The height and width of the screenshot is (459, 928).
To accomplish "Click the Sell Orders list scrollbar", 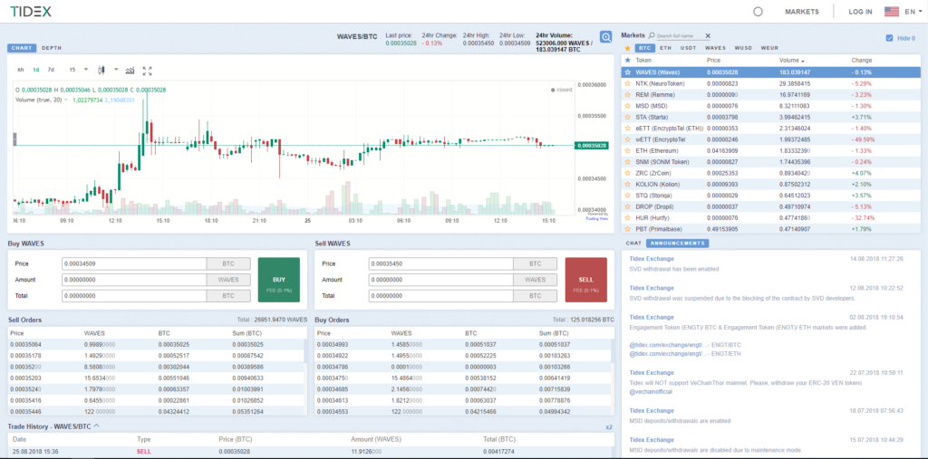I will click(305, 350).
